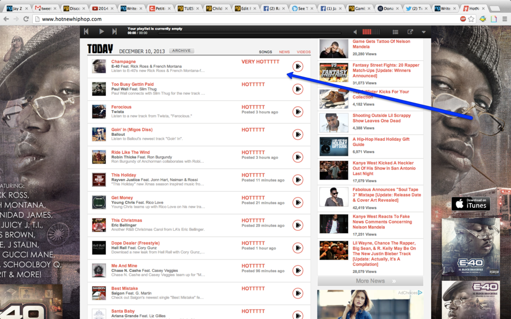This screenshot has width=511, height=319.
Task: Expand the player dropdown arrow
Action: click(424, 32)
